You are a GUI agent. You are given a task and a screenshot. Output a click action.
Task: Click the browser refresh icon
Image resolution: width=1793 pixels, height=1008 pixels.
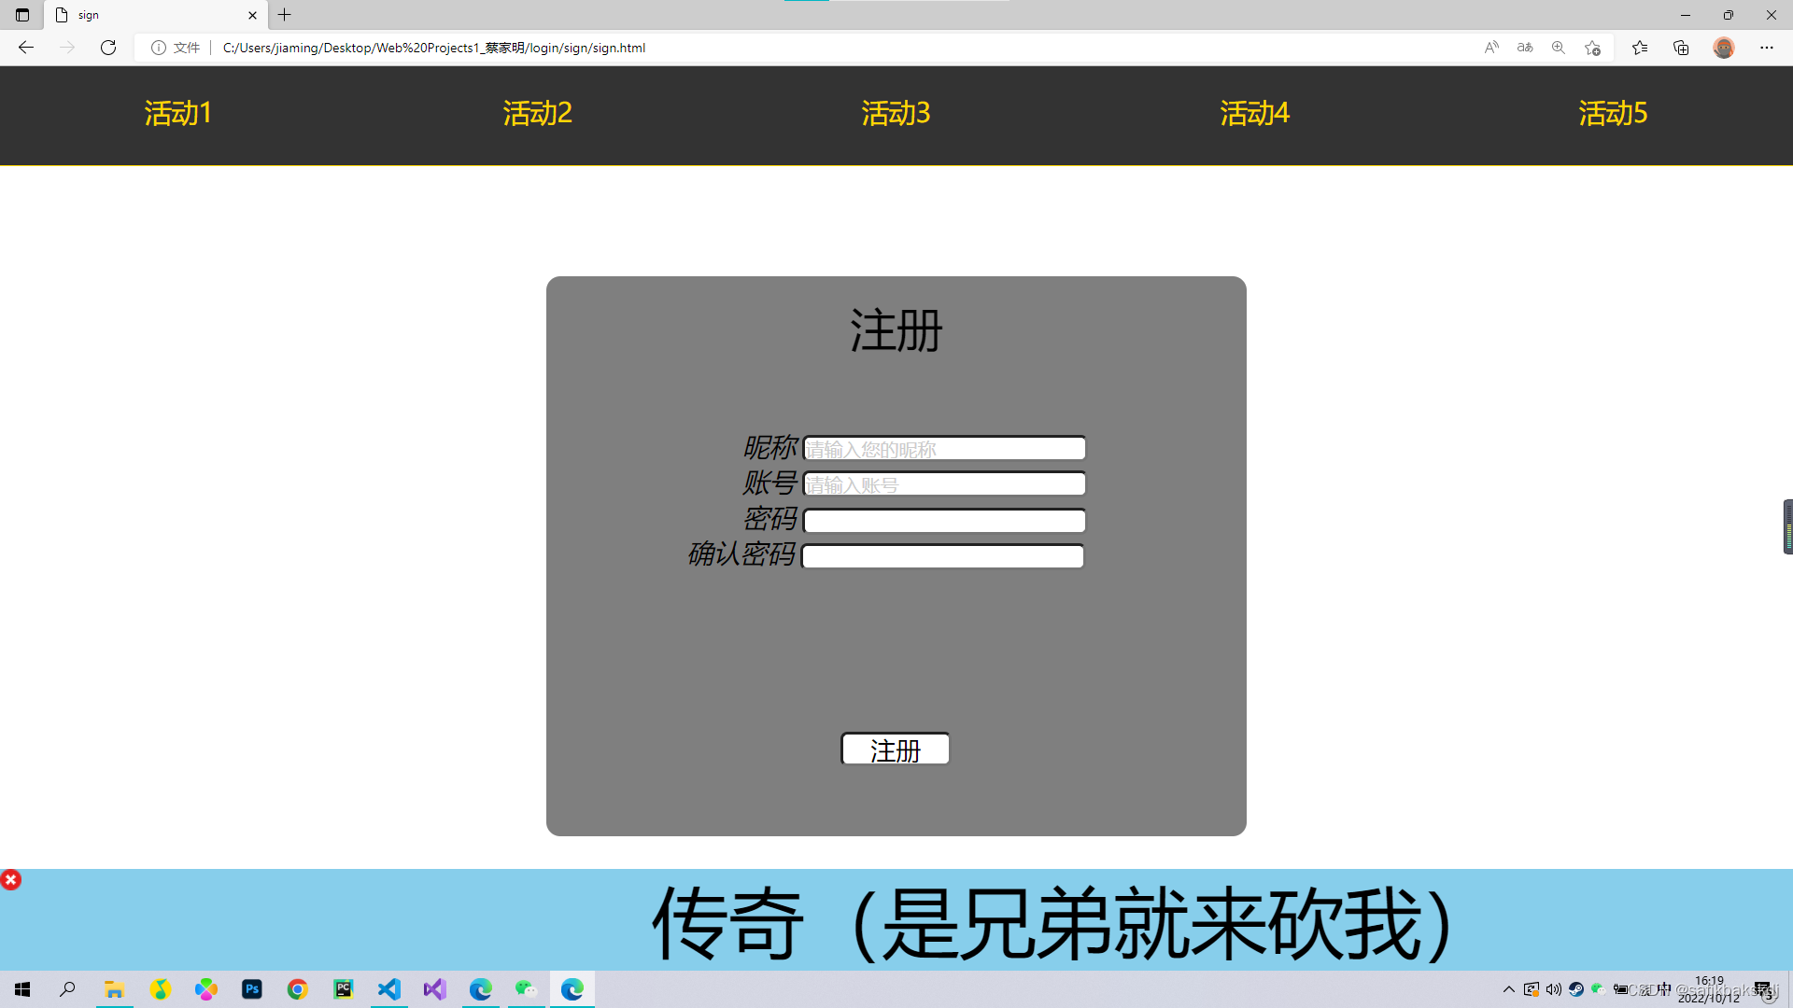pos(108,48)
